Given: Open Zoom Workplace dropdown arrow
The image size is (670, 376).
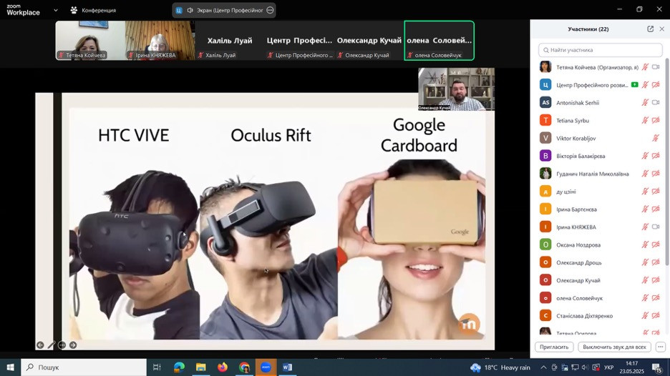Looking at the screenshot, I should [56, 10].
